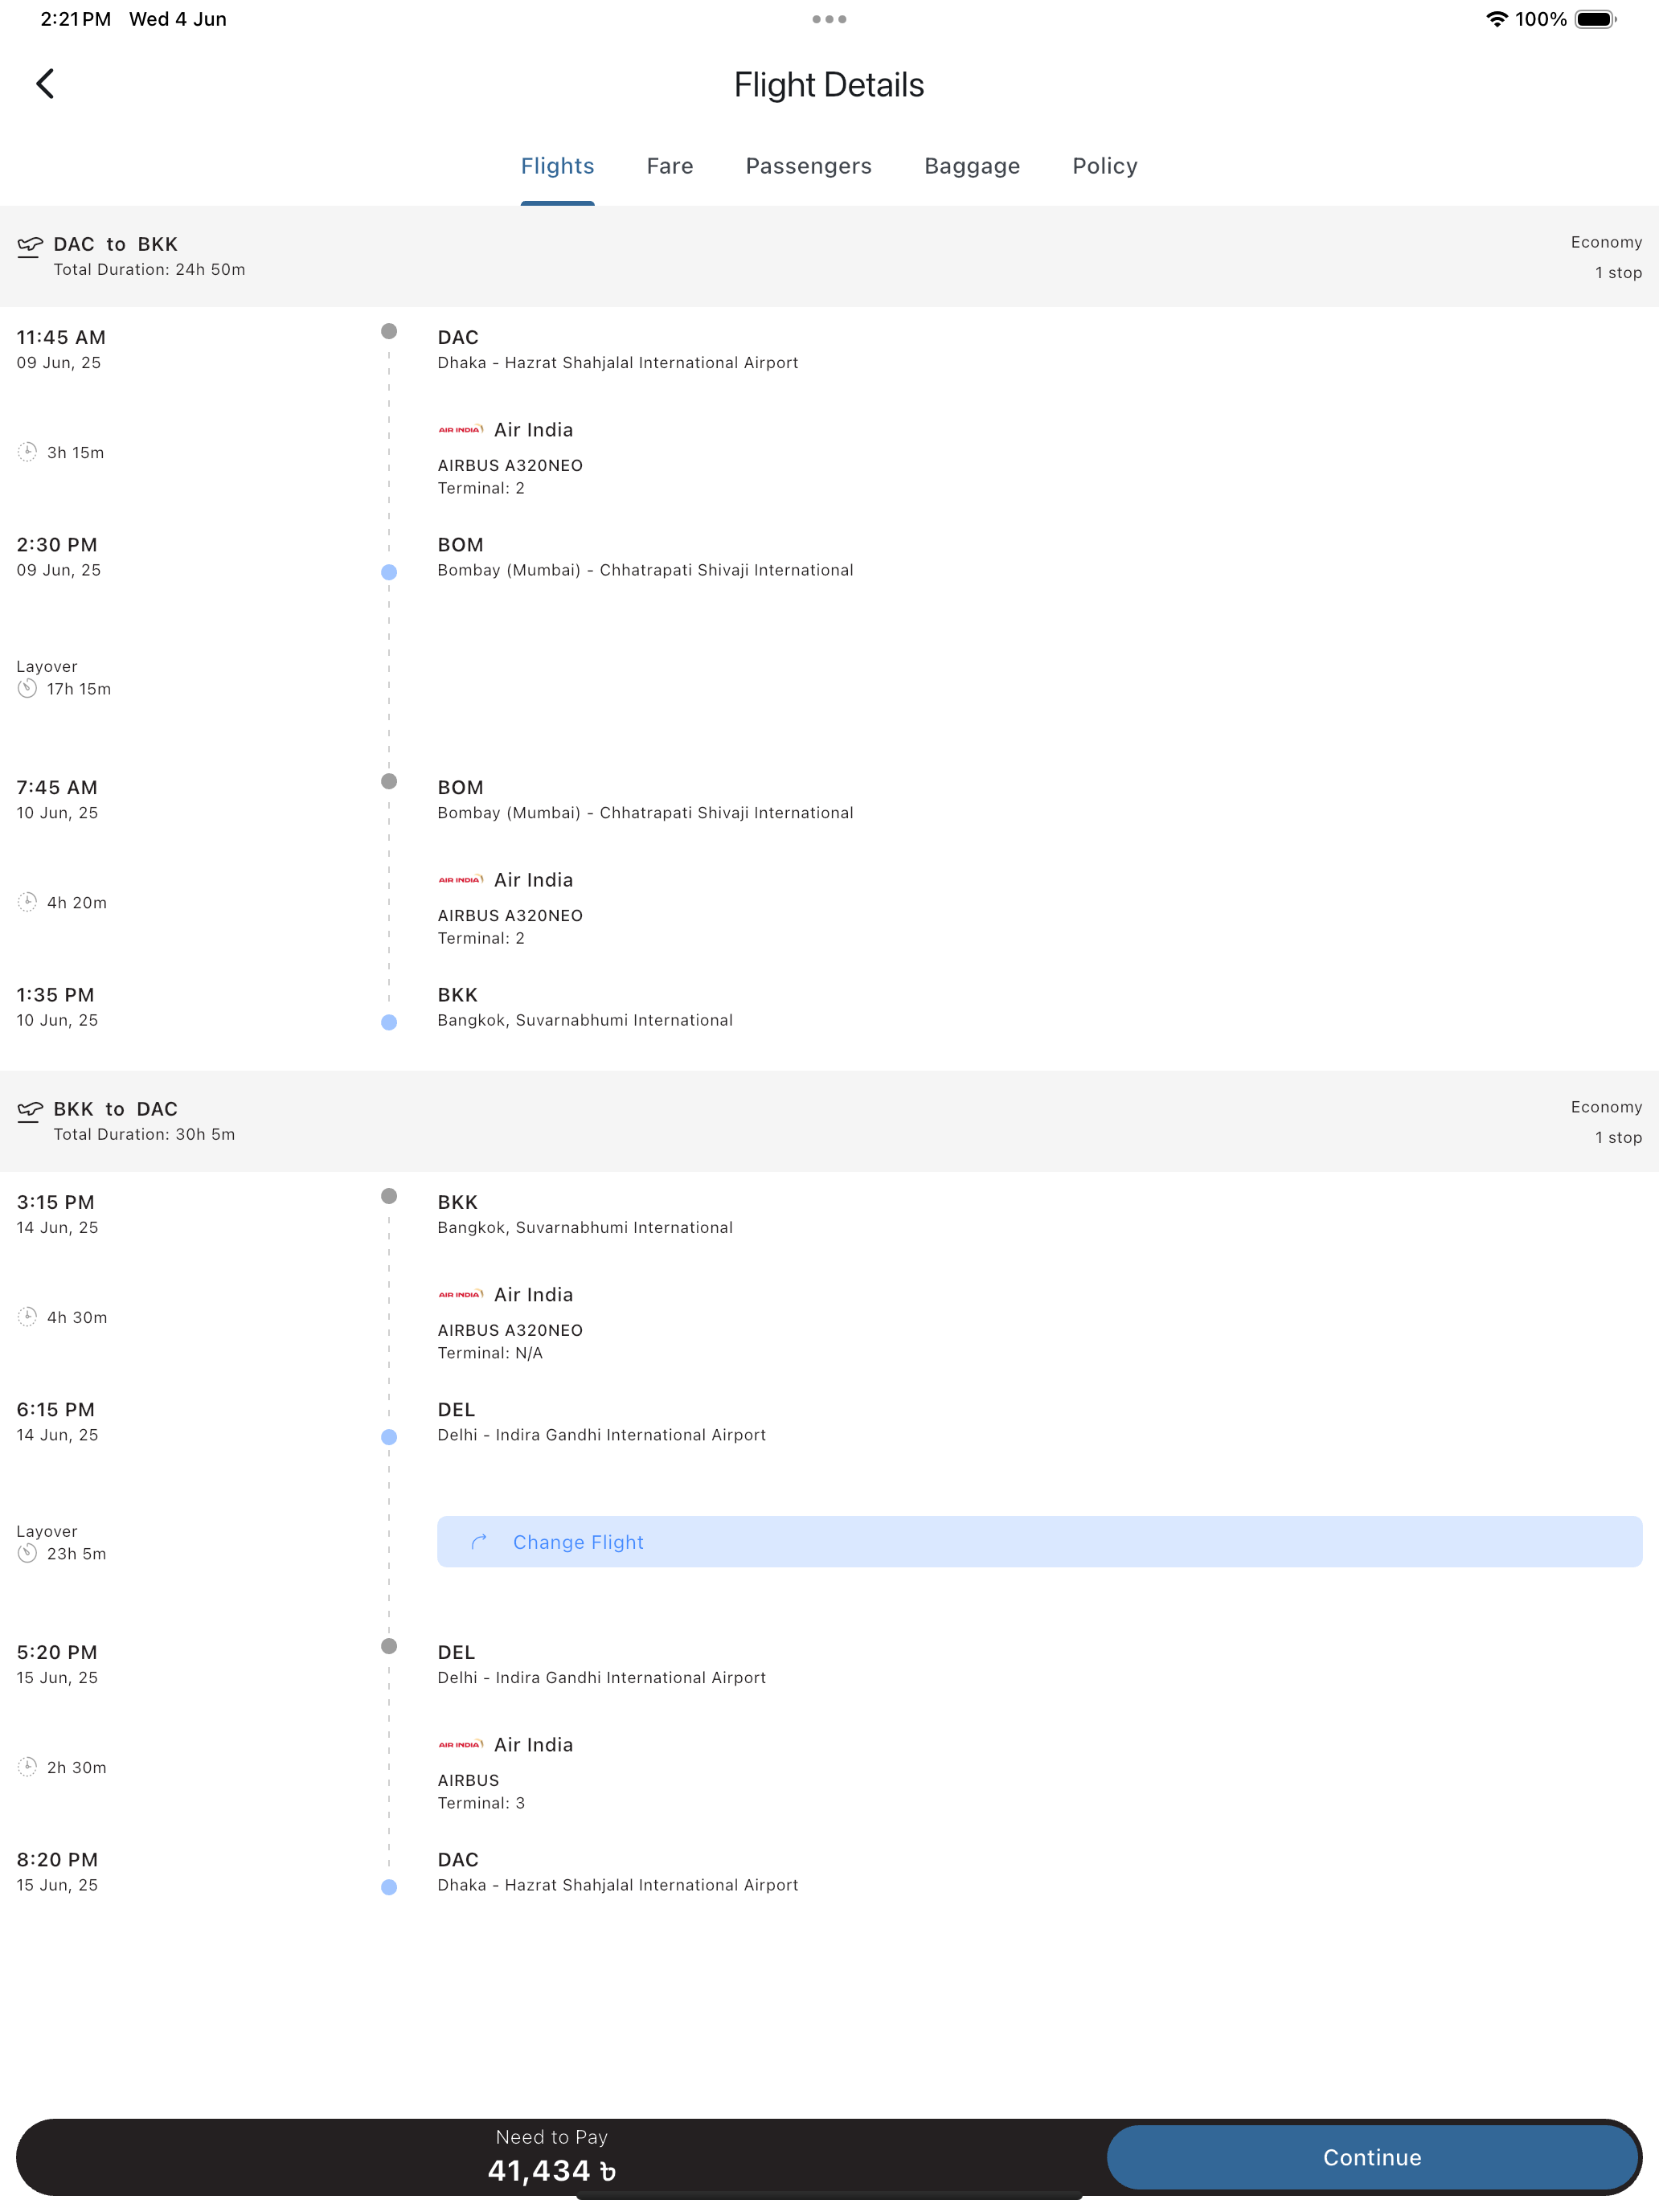Tap the back arrow icon
Viewport: 1659px width, 2212px height.
pos(45,84)
